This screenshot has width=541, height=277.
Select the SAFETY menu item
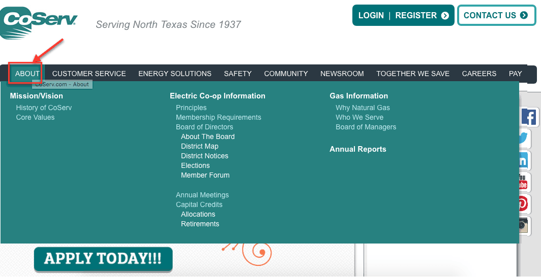click(x=238, y=74)
